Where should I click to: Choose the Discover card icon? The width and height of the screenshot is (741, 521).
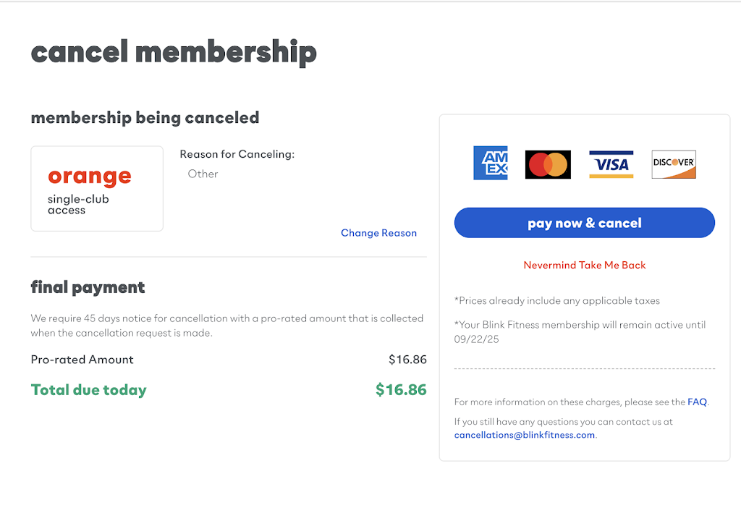coord(674,164)
